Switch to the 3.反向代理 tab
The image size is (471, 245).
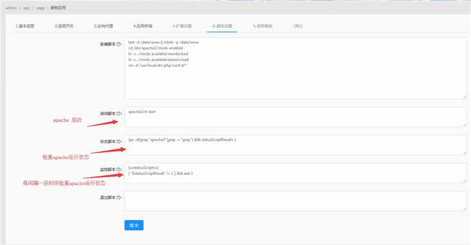click(103, 26)
